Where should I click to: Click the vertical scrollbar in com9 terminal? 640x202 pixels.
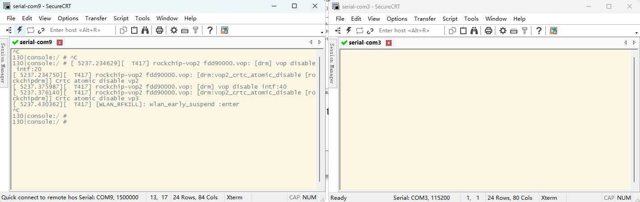320,118
